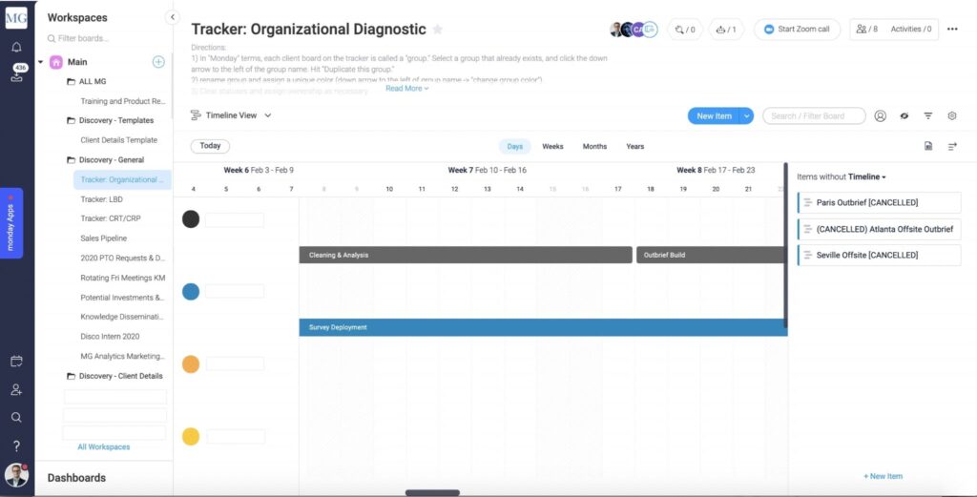Screen dimensions: 977x497
Task: Click the Search / Filter Board field
Action: [x=813, y=116]
